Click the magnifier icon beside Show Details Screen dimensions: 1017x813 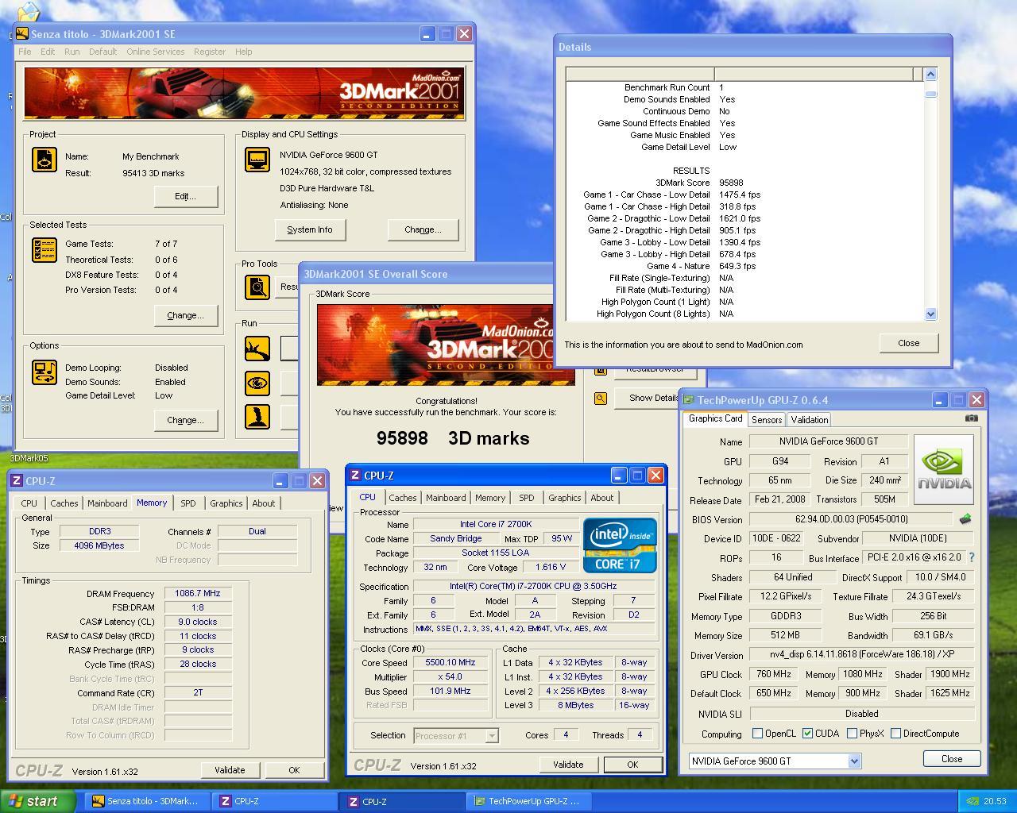(601, 399)
